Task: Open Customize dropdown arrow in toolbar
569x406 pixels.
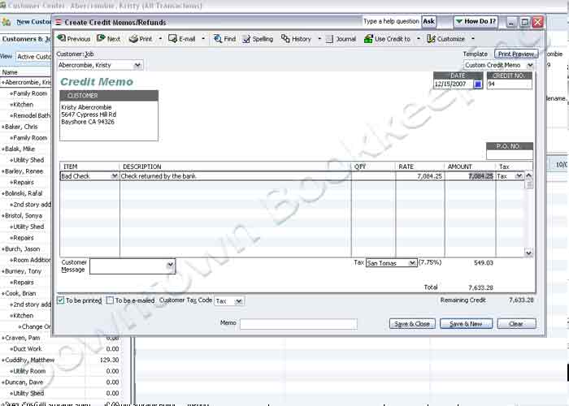Action: point(473,38)
